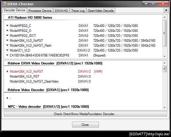Switch to the Trace Log tab

point(78,11)
